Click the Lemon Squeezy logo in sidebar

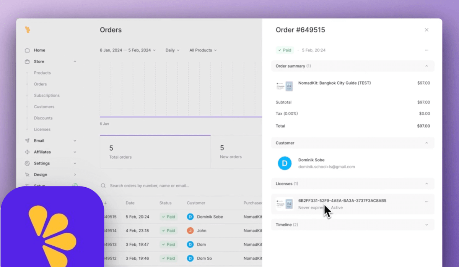[28, 30]
